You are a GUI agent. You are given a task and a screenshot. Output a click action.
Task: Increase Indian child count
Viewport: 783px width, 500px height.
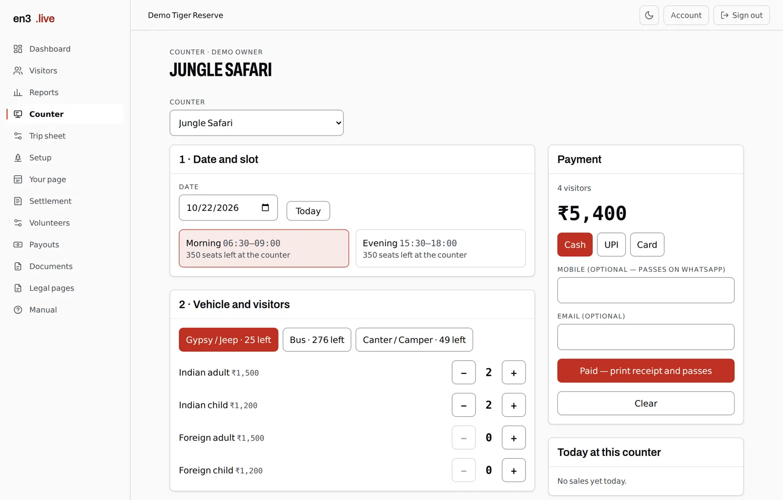(514, 405)
